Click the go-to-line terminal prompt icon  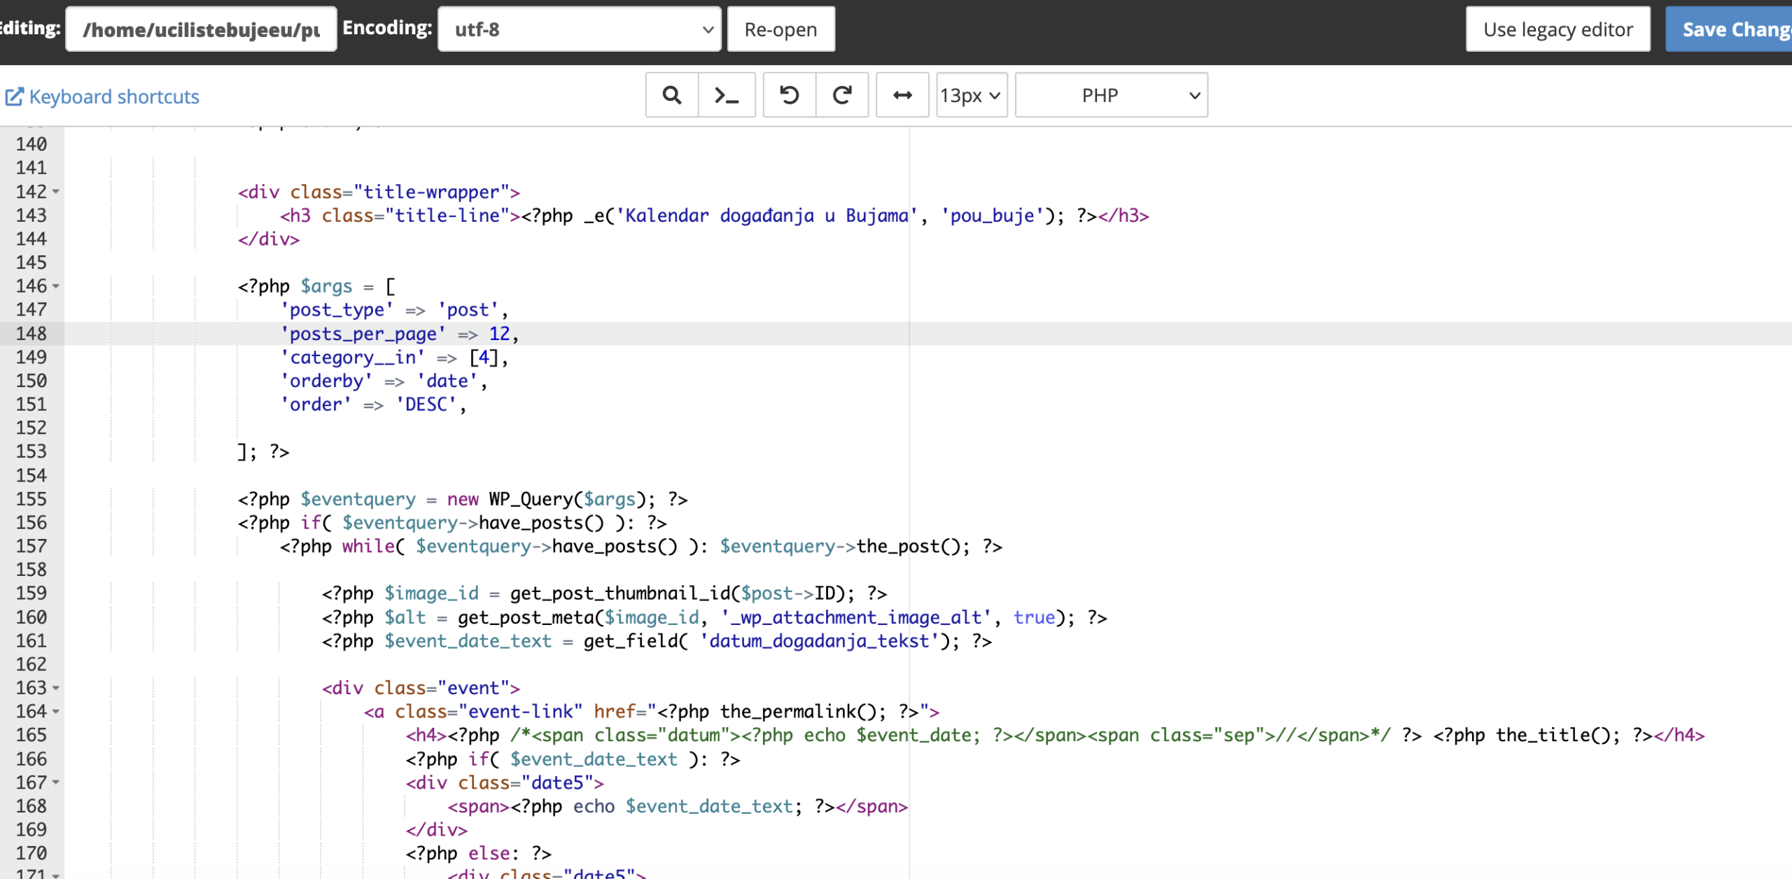726,95
